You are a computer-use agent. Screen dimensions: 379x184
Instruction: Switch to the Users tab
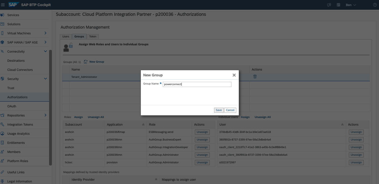pos(66,36)
